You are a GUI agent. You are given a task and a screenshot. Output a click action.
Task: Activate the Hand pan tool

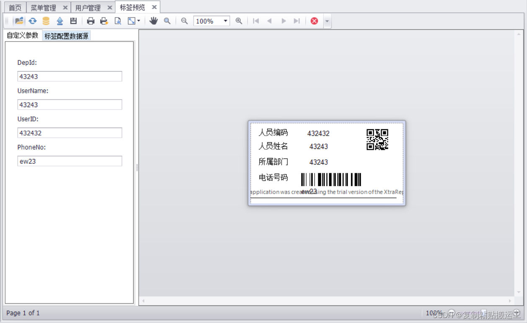click(x=154, y=21)
